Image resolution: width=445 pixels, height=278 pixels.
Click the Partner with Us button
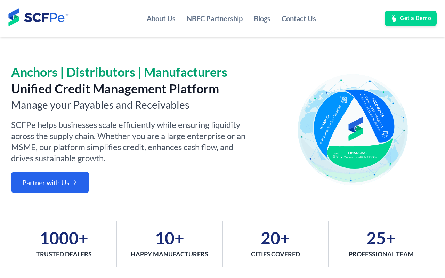[50, 182]
